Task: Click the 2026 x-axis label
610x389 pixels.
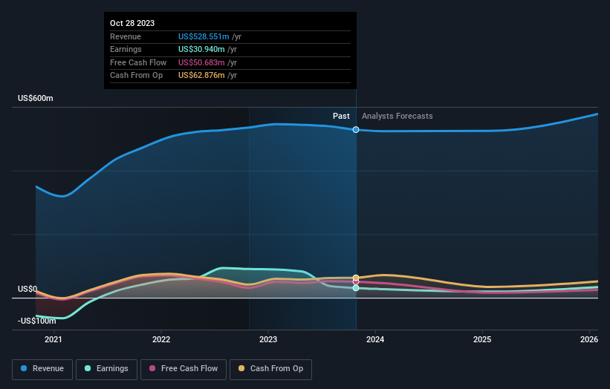Action: click(589, 339)
